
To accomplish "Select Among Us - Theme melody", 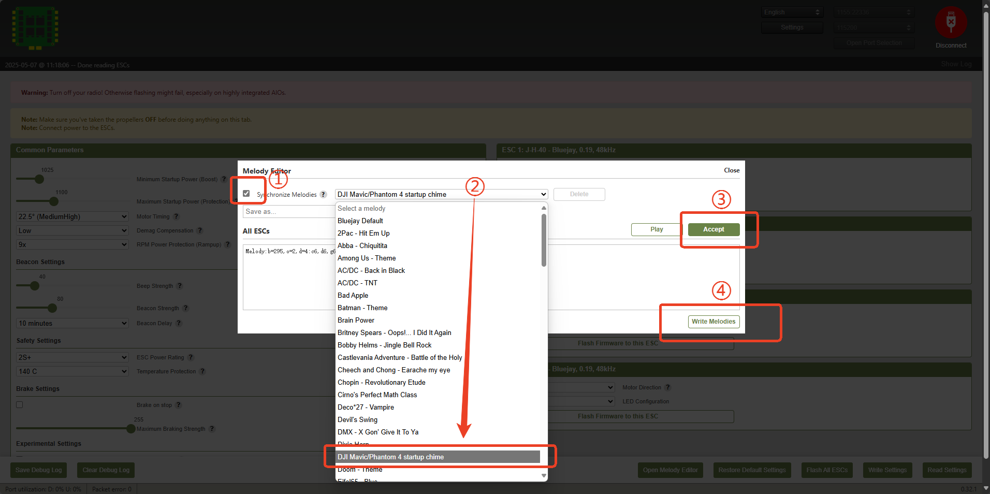I will [x=438, y=258].
